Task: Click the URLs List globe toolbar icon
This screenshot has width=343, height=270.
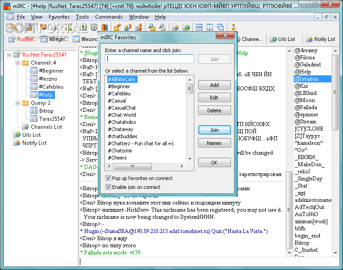Action: click(x=186, y=27)
